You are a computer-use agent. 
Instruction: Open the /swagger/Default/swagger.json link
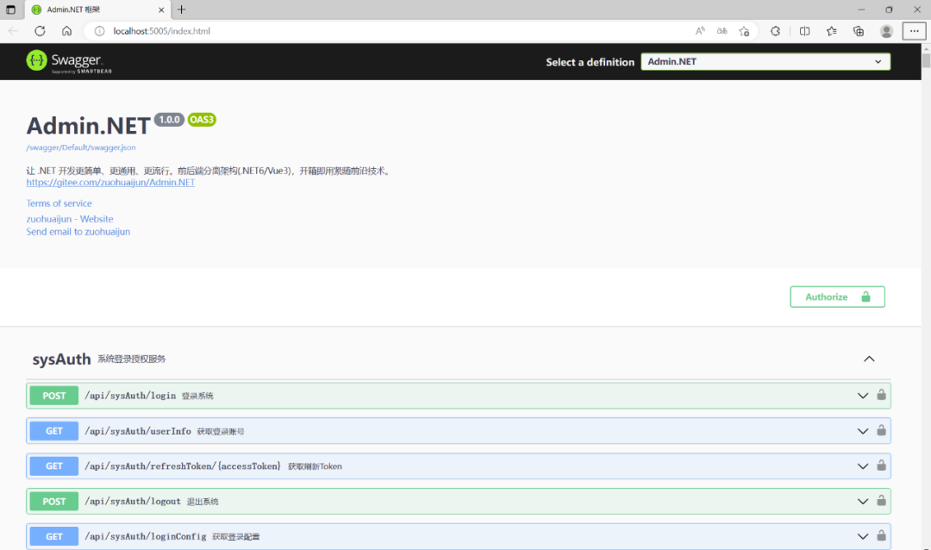pos(81,147)
